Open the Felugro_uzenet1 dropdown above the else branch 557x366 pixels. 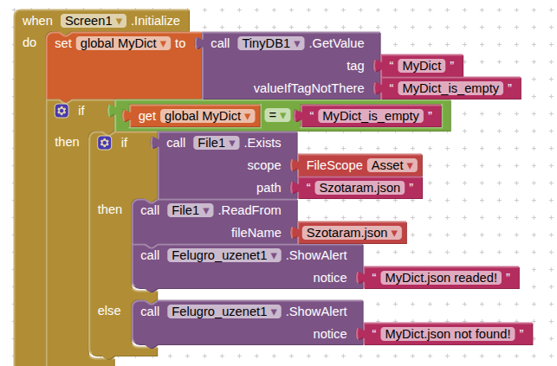[224, 255]
